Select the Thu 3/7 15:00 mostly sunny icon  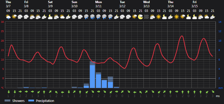[14, 17]
